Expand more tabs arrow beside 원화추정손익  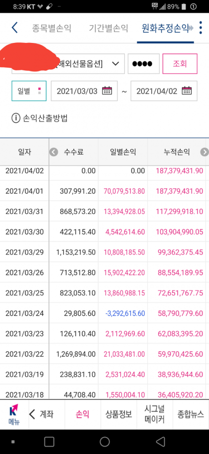191,28
